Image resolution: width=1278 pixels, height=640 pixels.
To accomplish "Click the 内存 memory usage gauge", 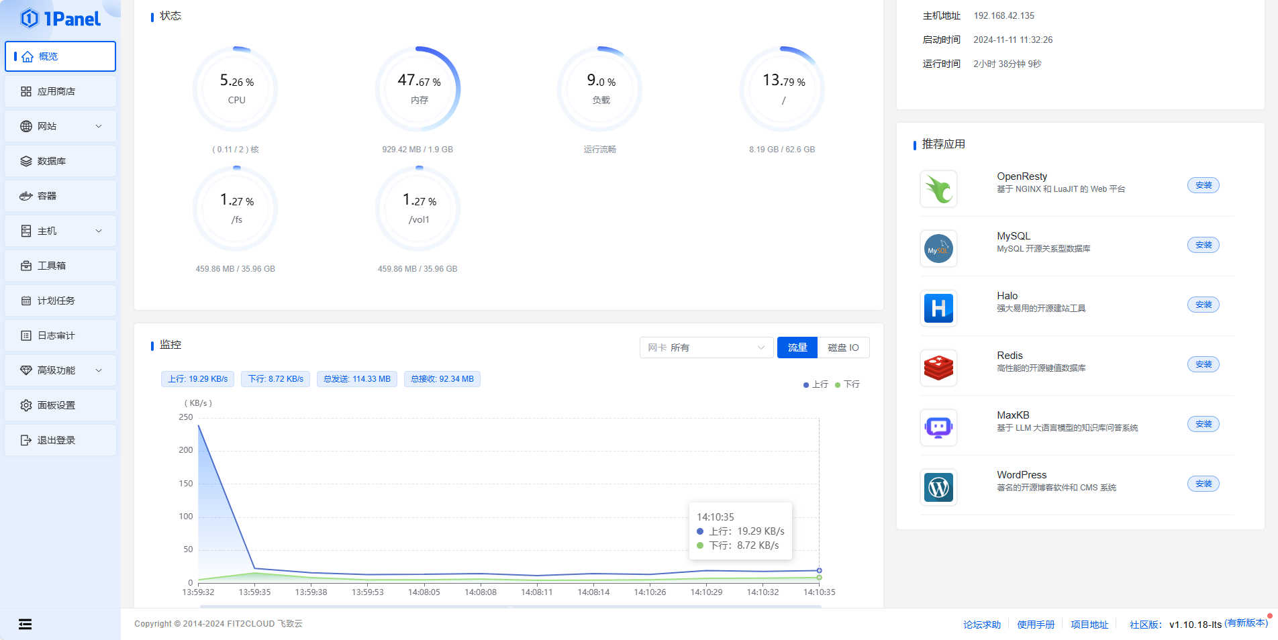I will pos(418,89).
